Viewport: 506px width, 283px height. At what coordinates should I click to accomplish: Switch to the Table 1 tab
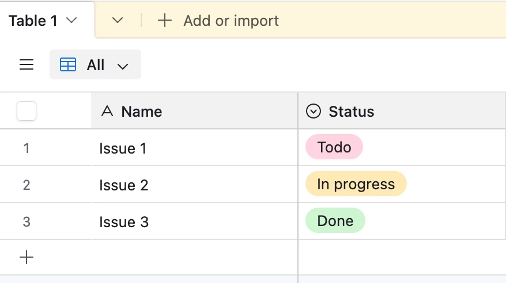pyautogui.click(x=33, y=21)
